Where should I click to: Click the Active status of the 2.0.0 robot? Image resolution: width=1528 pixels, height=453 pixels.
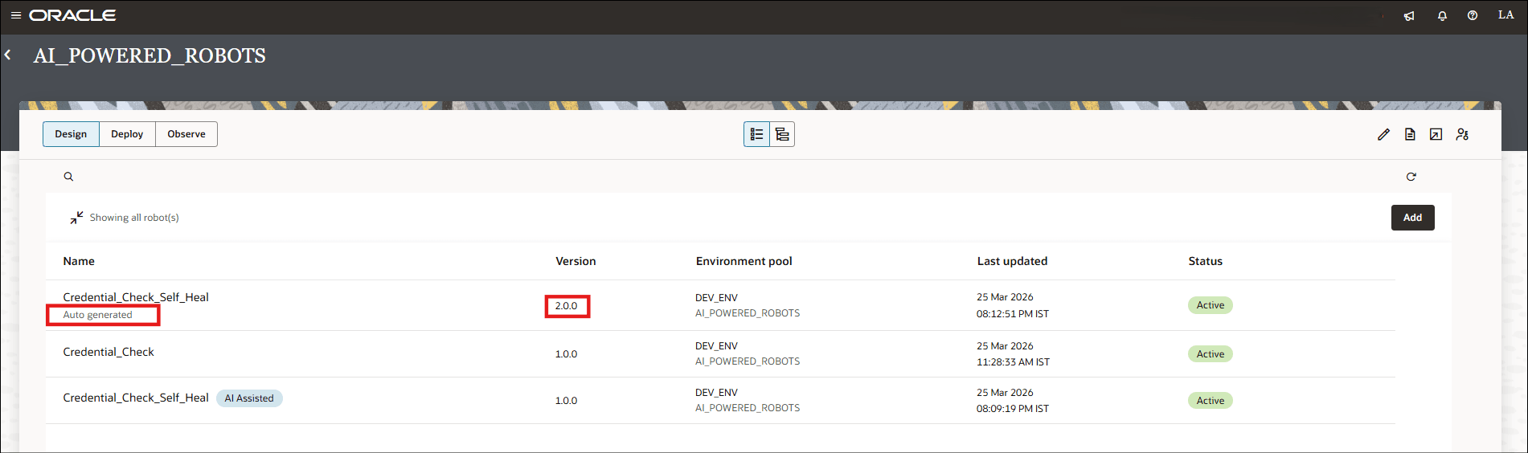[x=1210, y=305]
